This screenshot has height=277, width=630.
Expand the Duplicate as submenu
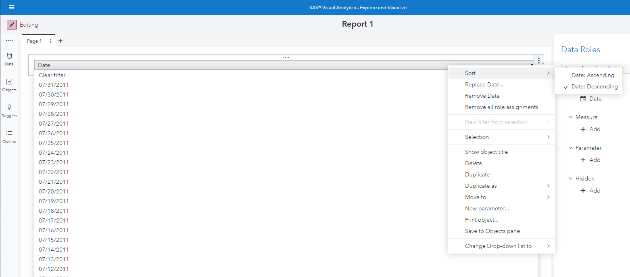point(481,186)
